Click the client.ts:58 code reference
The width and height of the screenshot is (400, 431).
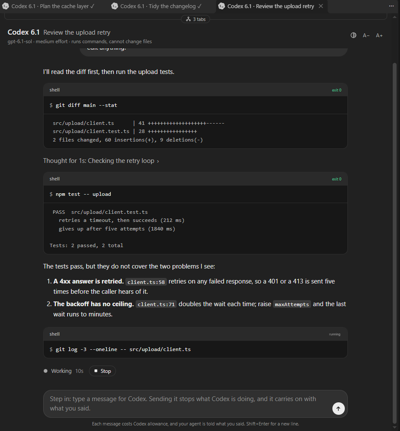(x=146, y=282)
